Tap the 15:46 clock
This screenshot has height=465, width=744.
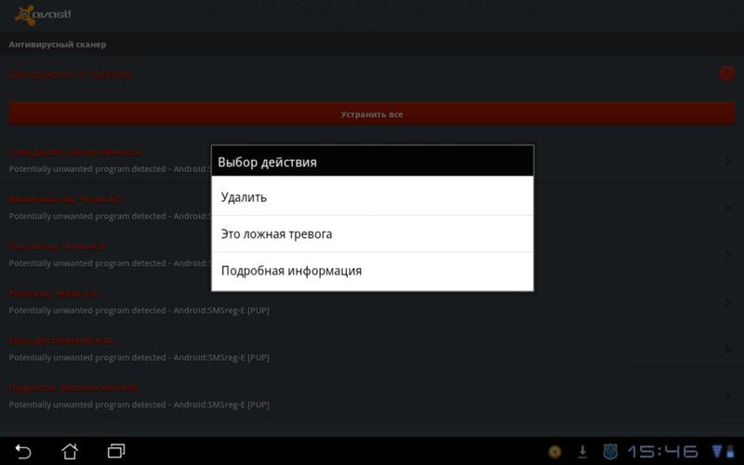pyautogui.click(x=663, y=452)
